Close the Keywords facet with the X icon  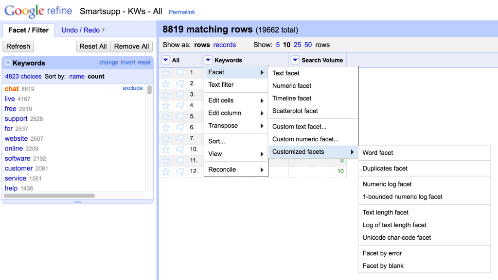8,63
